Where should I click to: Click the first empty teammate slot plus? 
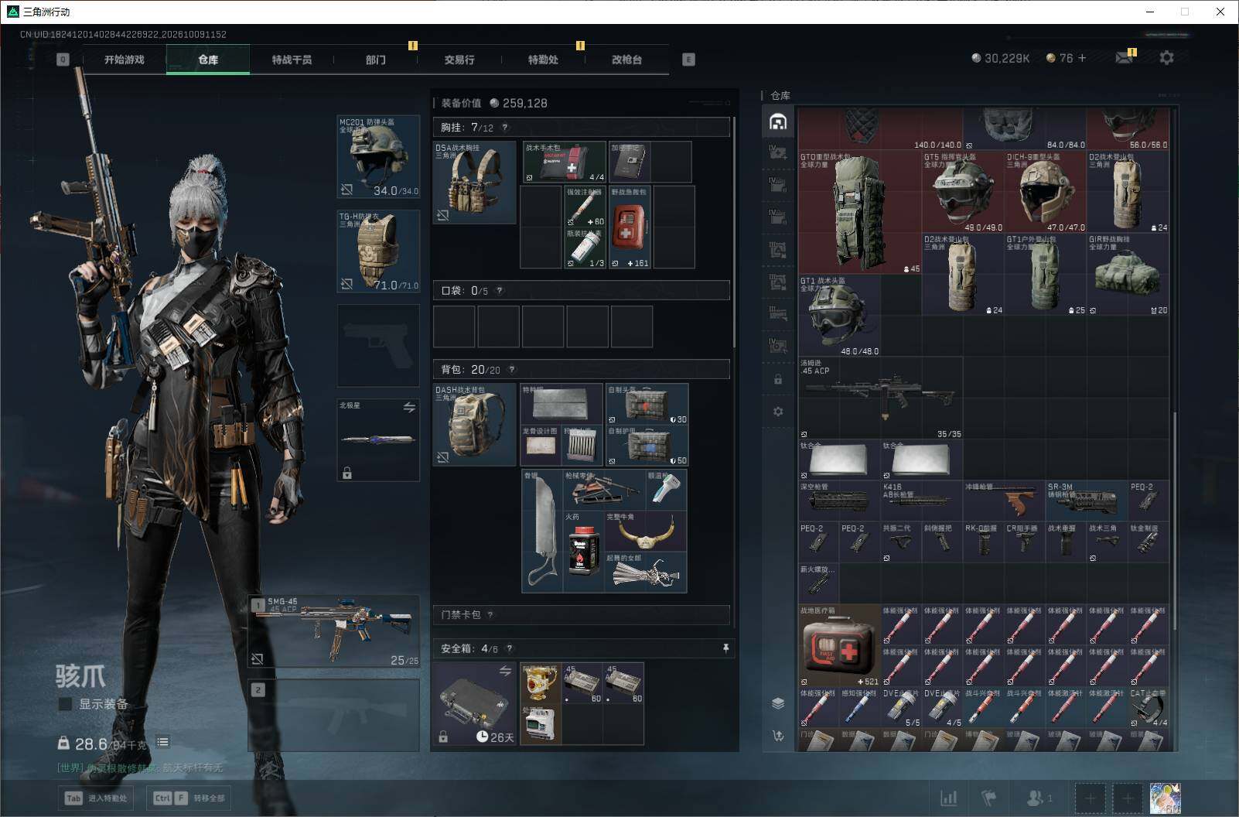pyautogui.click(x=1090, y=798)
